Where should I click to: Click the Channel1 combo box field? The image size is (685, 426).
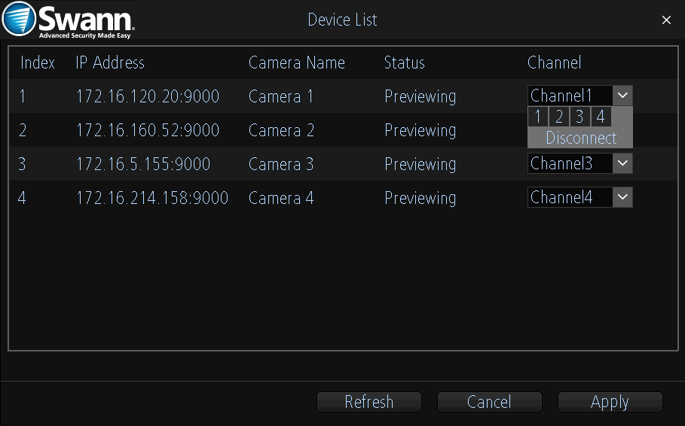[x=570, y=96]
